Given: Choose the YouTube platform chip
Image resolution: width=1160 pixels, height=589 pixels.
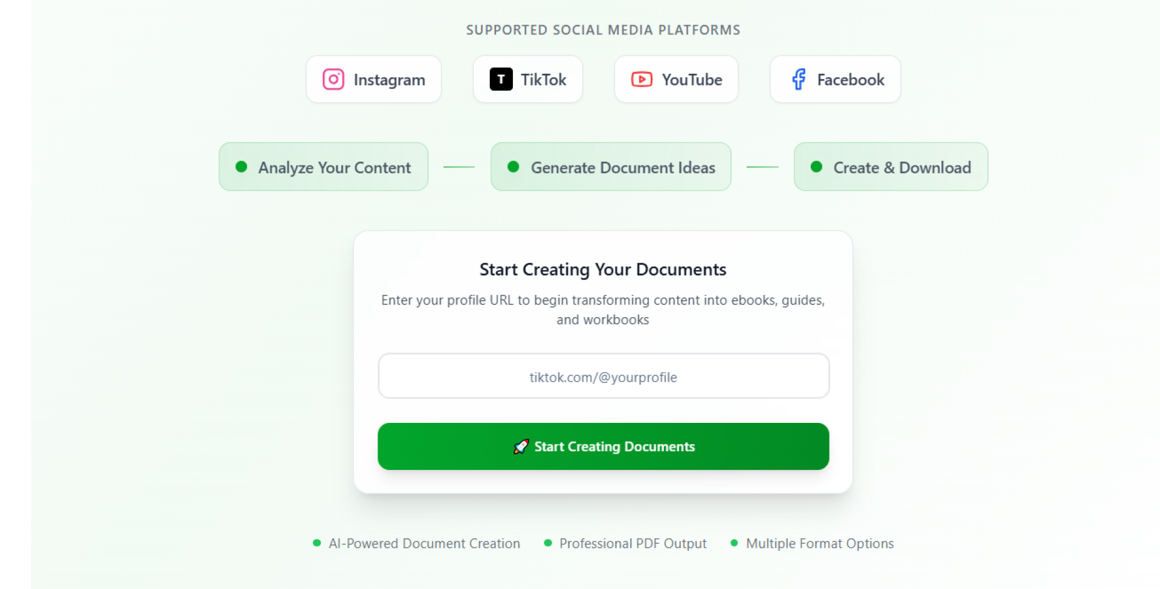Looking at the screenshot, I should click(x=676, y=79).
